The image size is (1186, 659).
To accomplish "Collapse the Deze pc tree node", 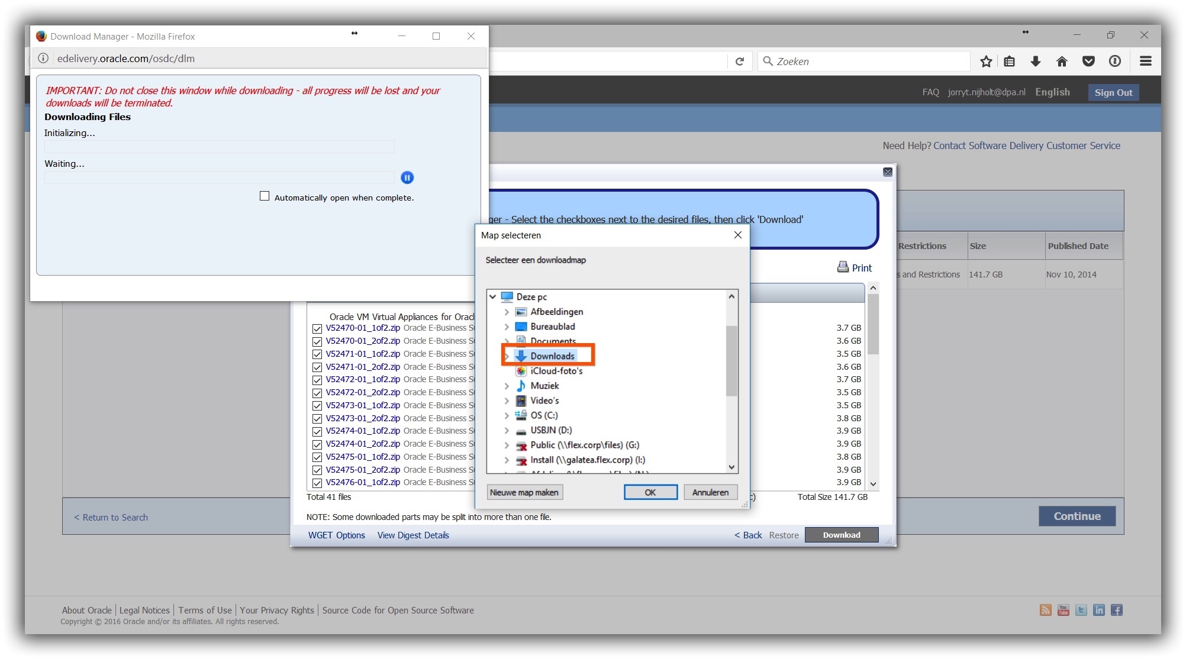I will tap(492, 296).
